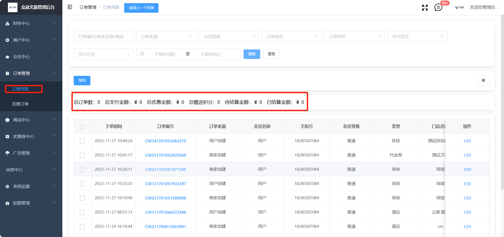Click the 99+ notification badge
The image size is (504, 237).
click(x=445, y=3)
